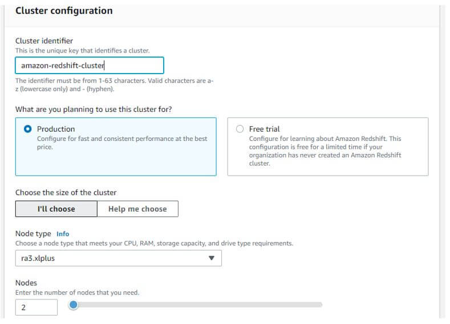Click the middle of the nodes slider track
Viewport: 450px width, 324px height.
point(197,305)
